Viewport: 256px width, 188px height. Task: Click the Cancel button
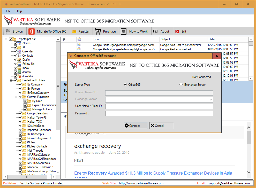point(162,126)
